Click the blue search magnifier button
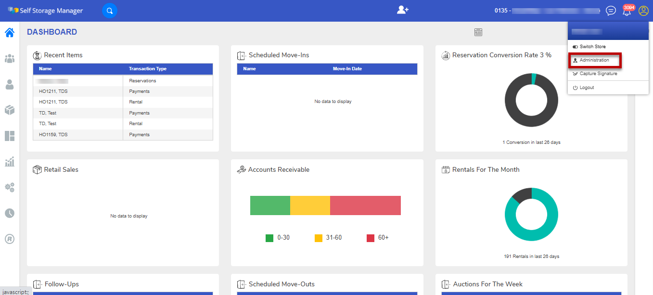Image resolution: width=653 pixels, height=295 pixels. pyautogui.click(x=110, y=11)
